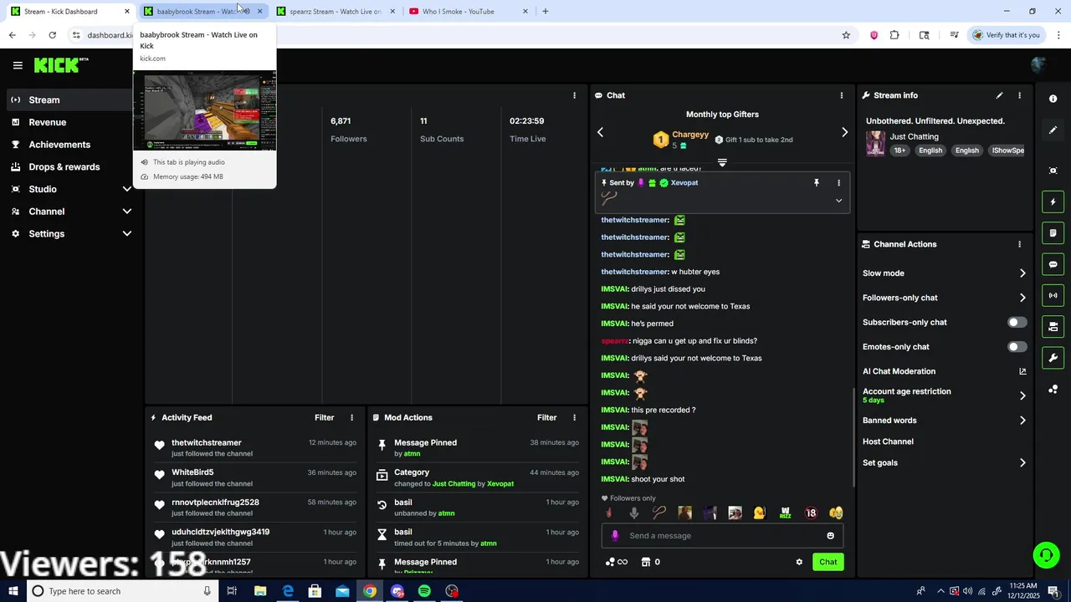Open the Mod Actions three-dot menu
The image size is (1071, 602).
click(x=574, y=417)
